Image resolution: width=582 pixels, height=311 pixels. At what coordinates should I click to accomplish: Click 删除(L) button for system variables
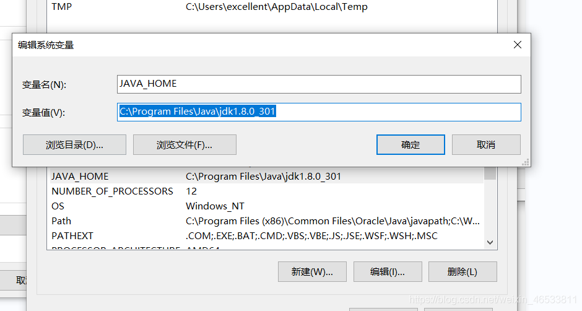pyautogui.click(x=463, y=271)
